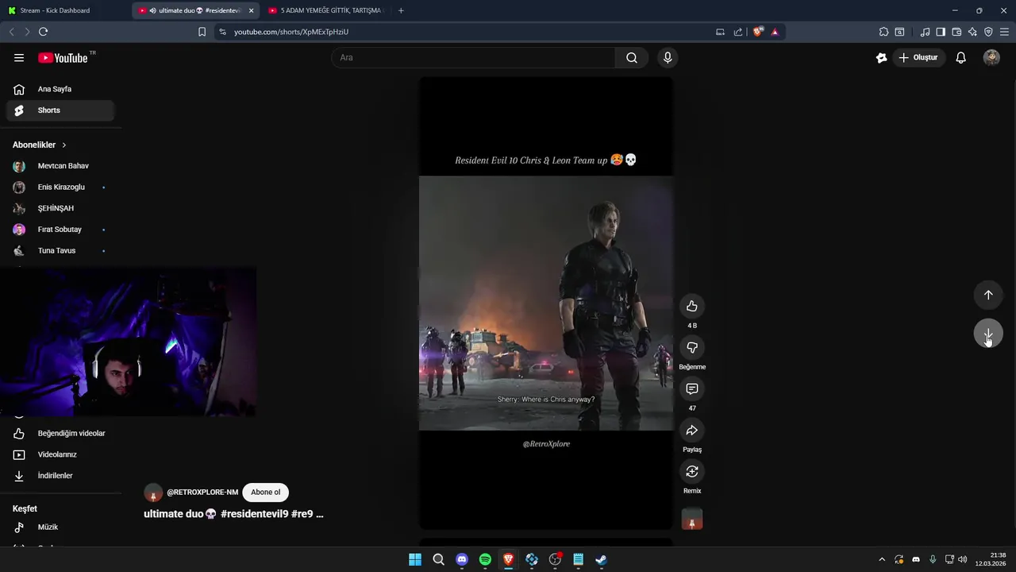This screenshot has width=1016, height=572.
Task: Open Tuna Tavus subscription channel
Action: (x=60, y=250)
